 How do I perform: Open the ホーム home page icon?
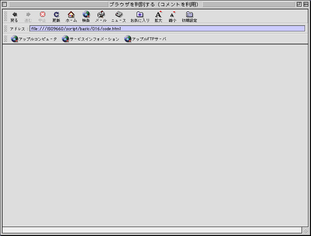click(x=71, y=17)
